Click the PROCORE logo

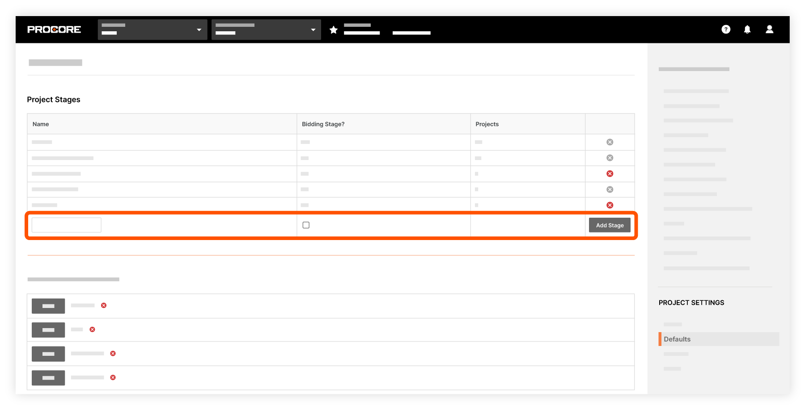click(54, 29)
